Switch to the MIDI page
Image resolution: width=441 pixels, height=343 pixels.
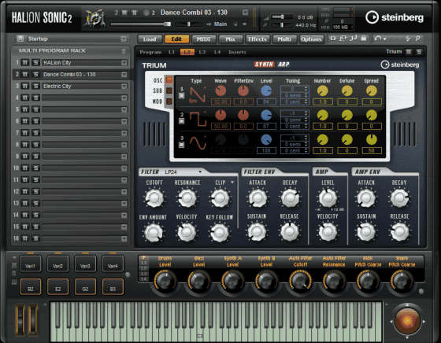tap(203, 39)
